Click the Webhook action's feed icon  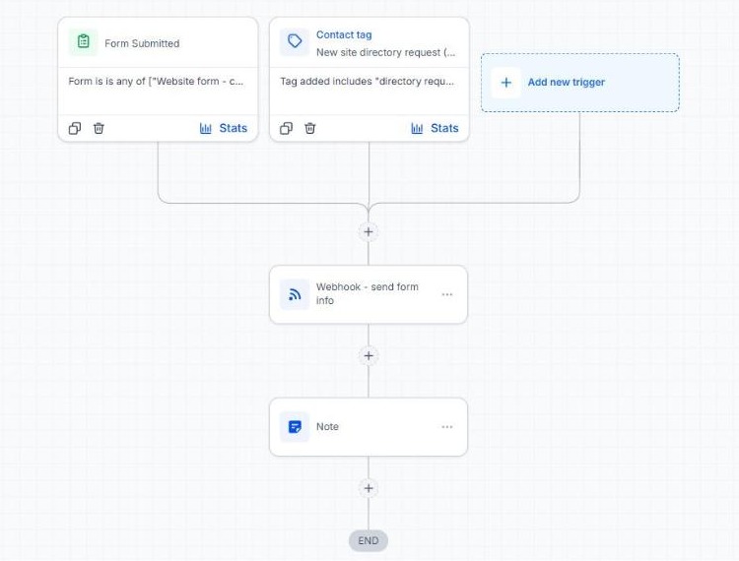tap(295, 294)
